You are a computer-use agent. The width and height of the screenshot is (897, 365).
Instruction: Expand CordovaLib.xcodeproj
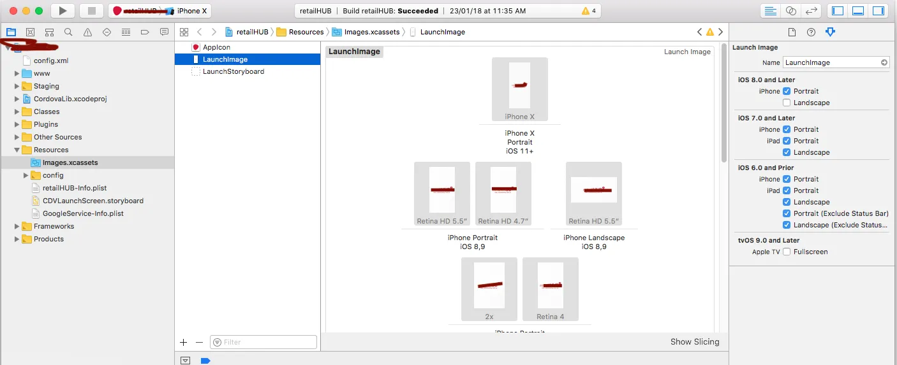17,99
